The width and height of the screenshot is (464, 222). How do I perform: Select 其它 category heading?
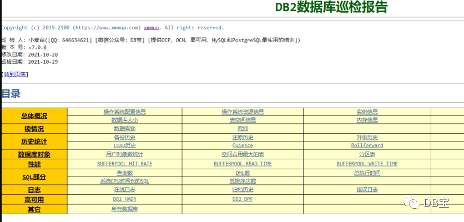[x=34, y=210]
